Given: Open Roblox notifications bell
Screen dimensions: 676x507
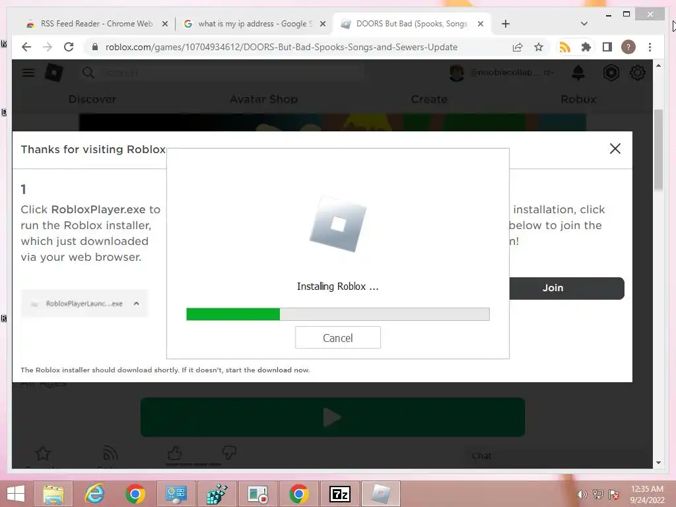Looking at the screenshot, I should 578,73.
